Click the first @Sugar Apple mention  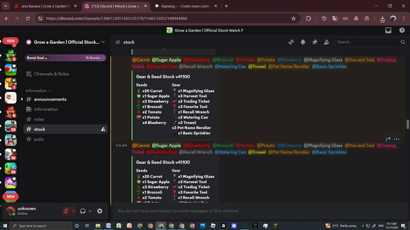pos(166,60)
